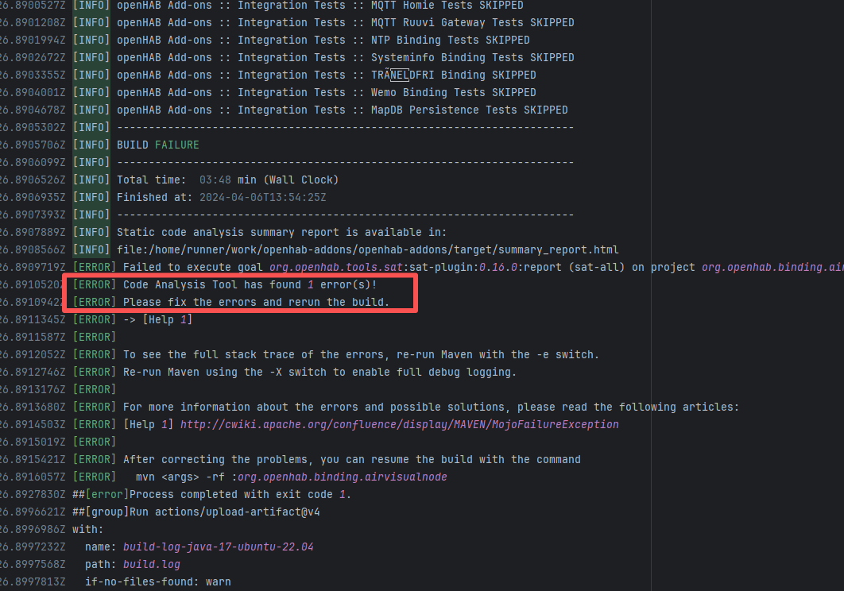Click the '-> [Help 1]' log line
844x591 pixels.
coord(157,319)
